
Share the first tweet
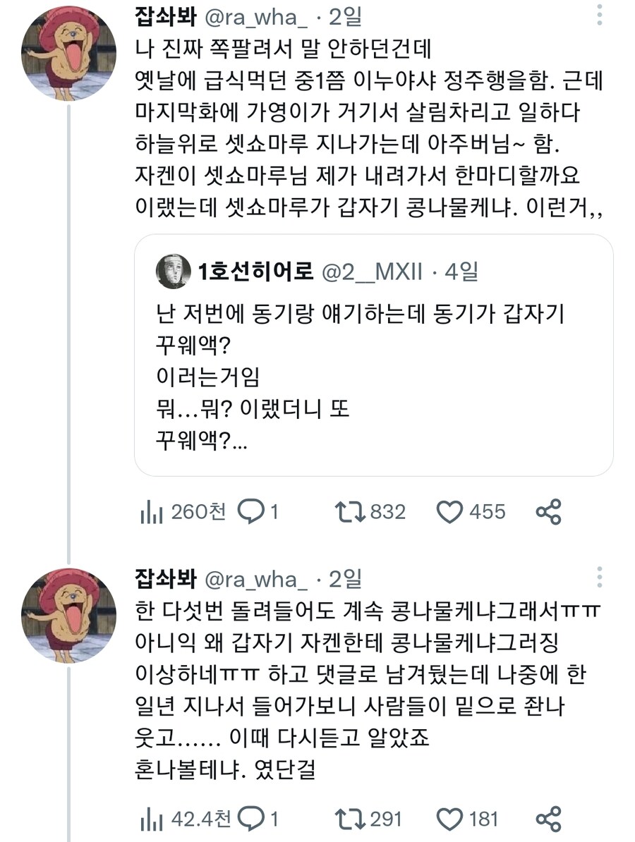click(x=548, y=513)
